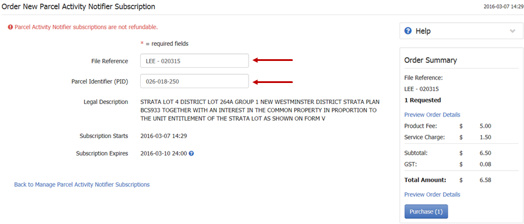Click the Total Amount value 6.58

[485, 180]
